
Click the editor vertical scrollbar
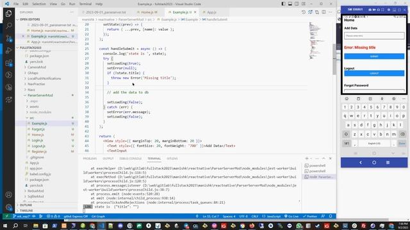[x=334, y=59]
